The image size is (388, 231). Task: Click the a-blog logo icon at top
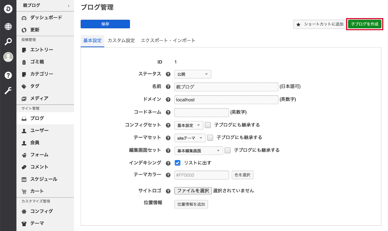click(8, 9)
